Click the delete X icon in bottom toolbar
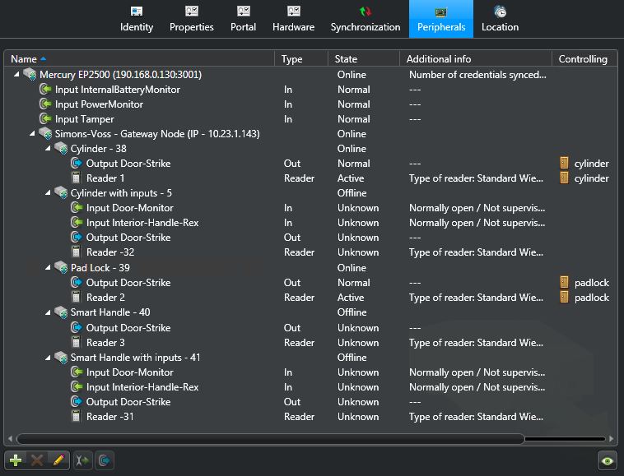 (37, 460)
